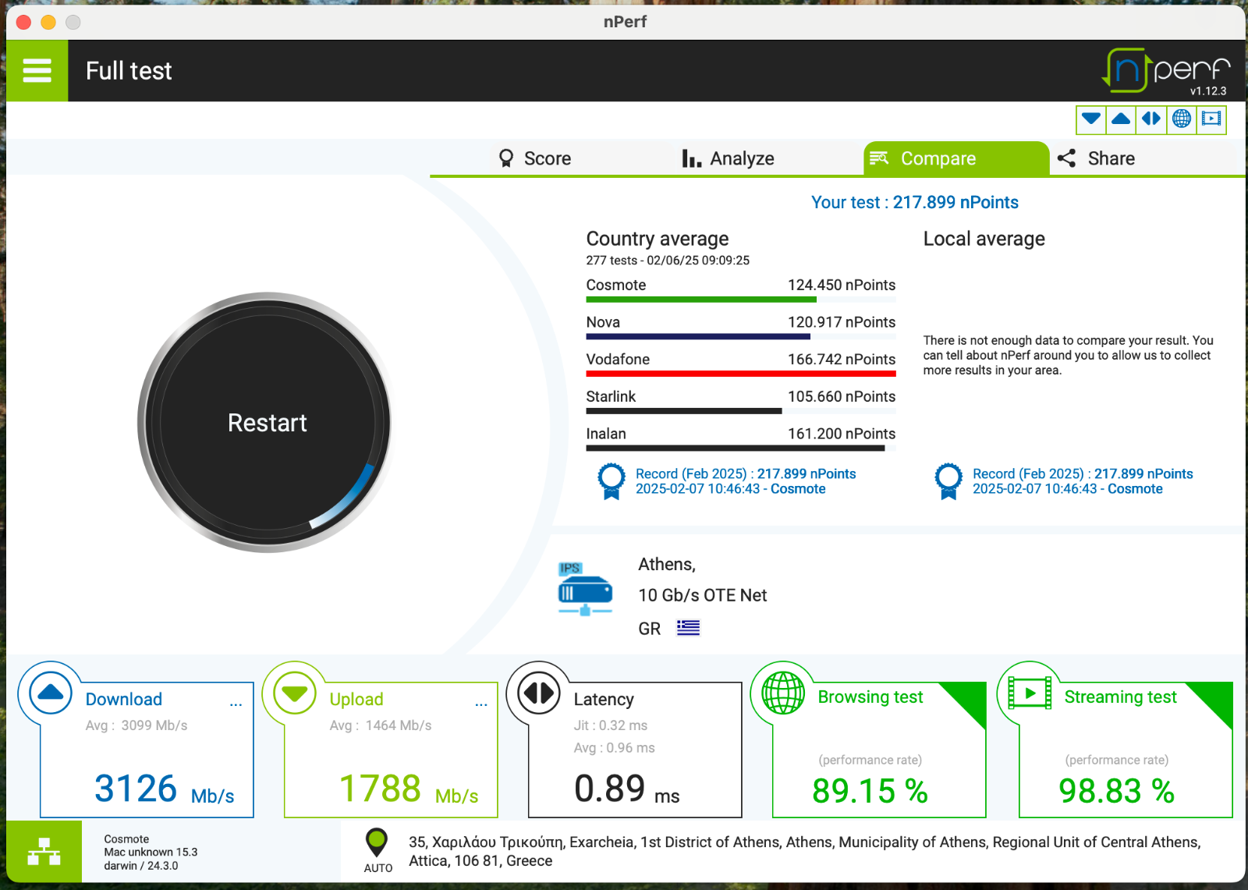Image resolution: width=1248 pixels, height=890 pixels.
Task: Click the street address text line
Action: (x=804, y=852)
